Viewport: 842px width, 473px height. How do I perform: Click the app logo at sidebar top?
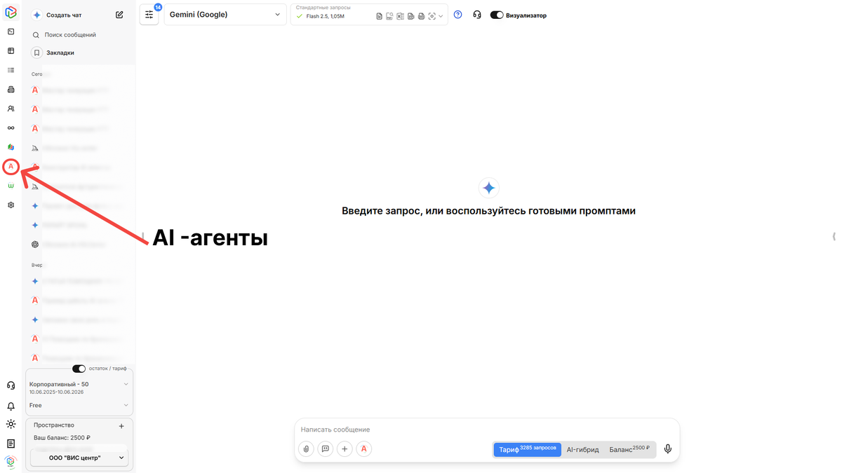pos(11,12)
